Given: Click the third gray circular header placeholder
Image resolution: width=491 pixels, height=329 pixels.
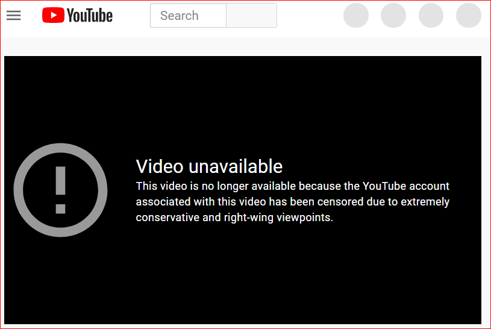Looking at the screenshot, I should tap(431, 15).
